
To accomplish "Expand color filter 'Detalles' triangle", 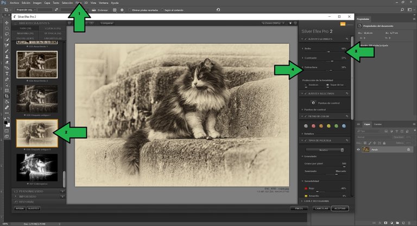I will [x=302, y=134].
